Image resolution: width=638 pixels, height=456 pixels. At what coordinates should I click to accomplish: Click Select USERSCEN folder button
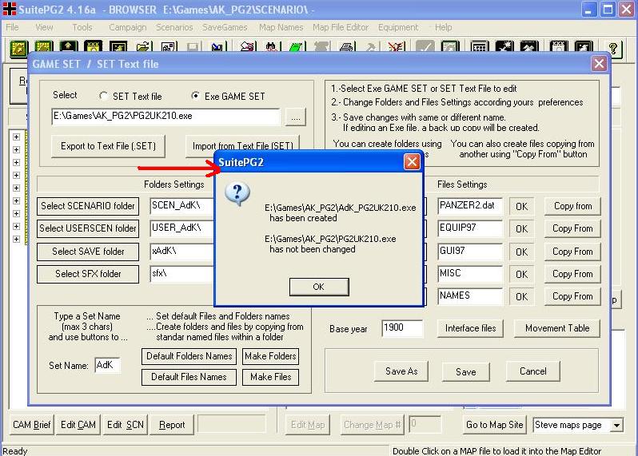[x=88, y=228]
